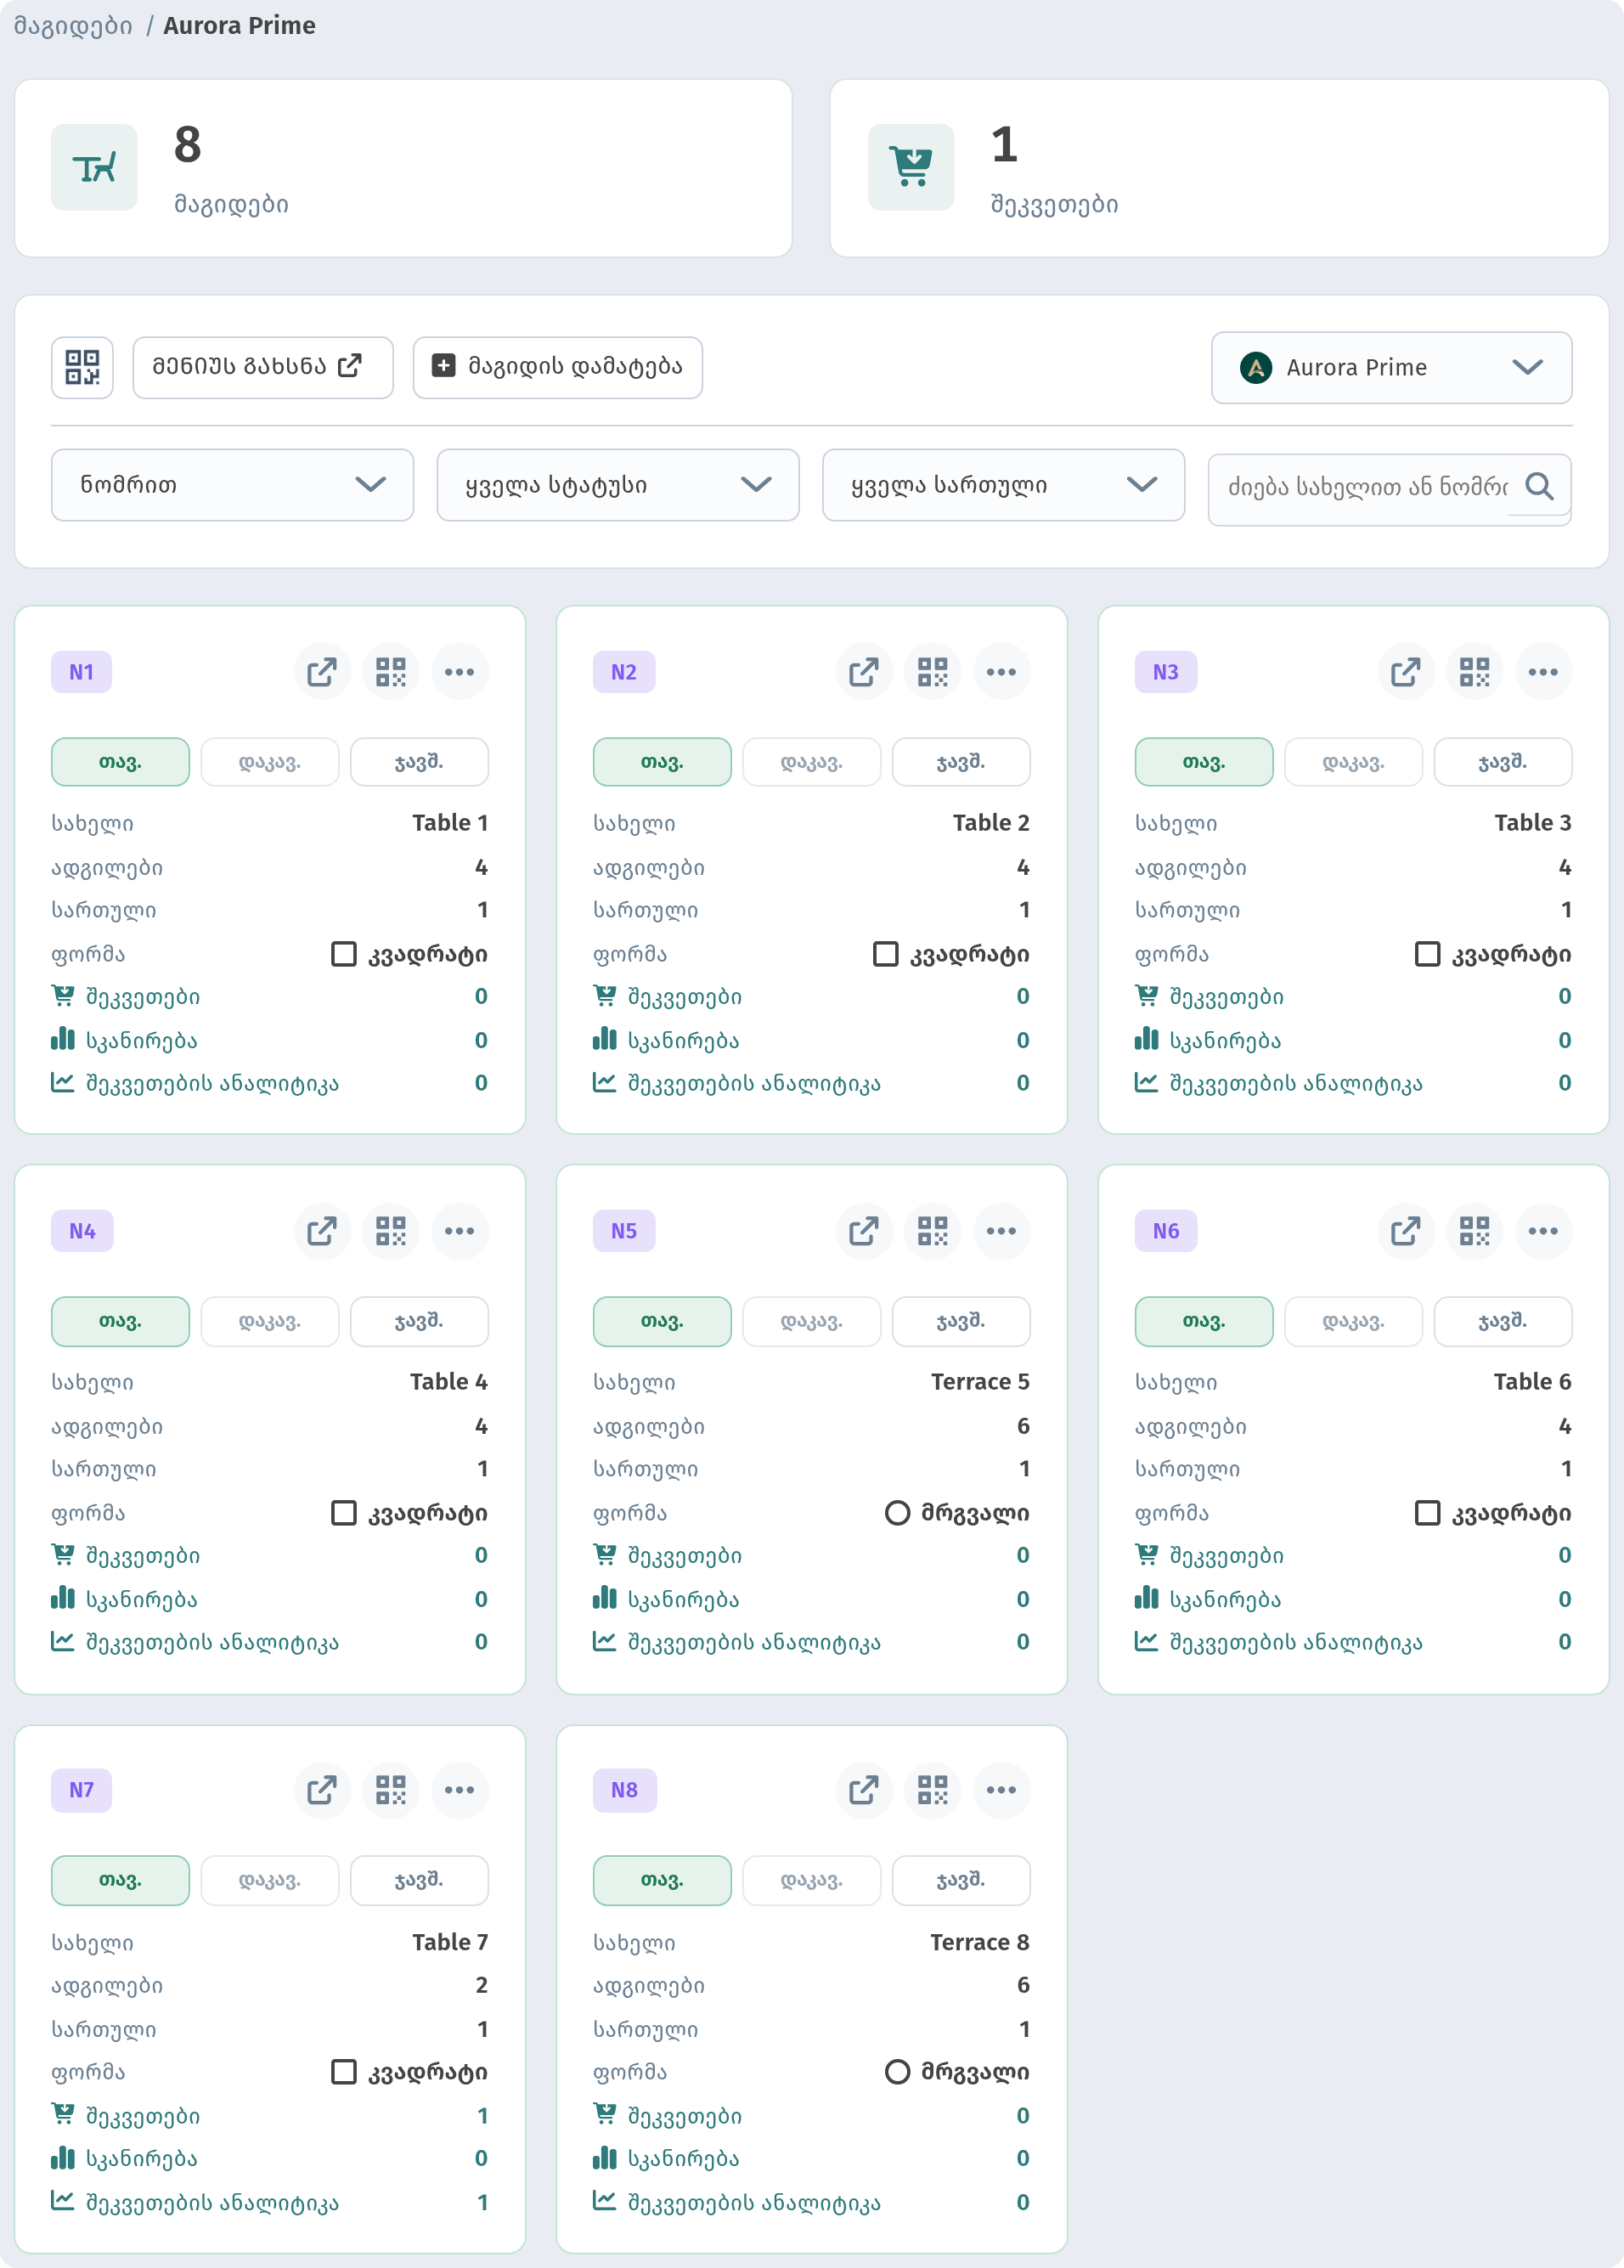Viewport: 1624px width, 2268px height.
Task: Click მაგიდის დამატება button
Action: click(558, 367)
